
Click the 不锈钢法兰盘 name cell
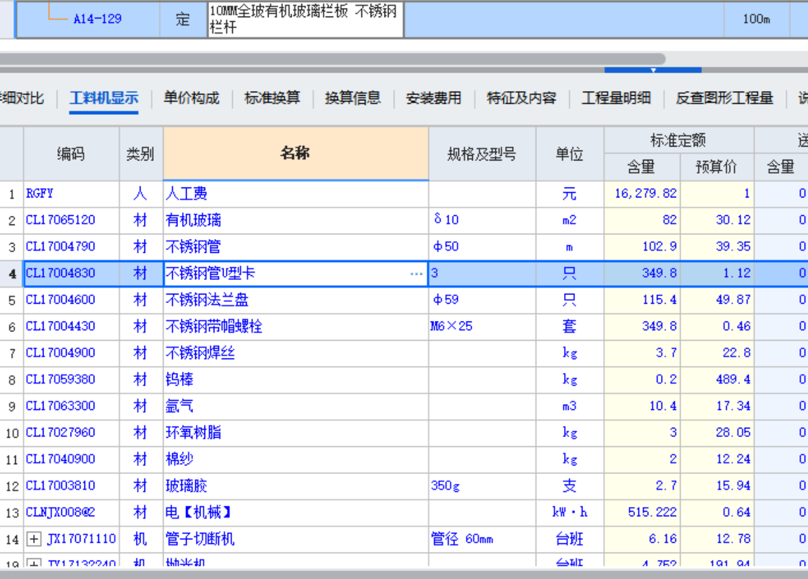click(x=295, y=300)
